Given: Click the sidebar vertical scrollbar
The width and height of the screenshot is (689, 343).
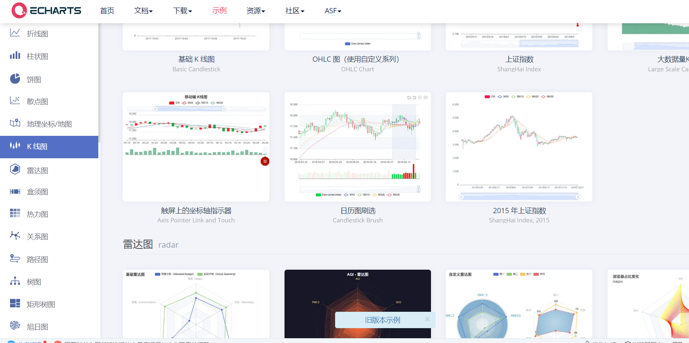Looking at the screenshot, I should 99,83.
